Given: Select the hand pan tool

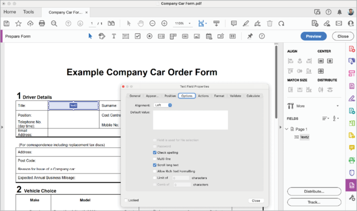Looking at the screenshot, I should pyautogui.click(x=141, y=24).
